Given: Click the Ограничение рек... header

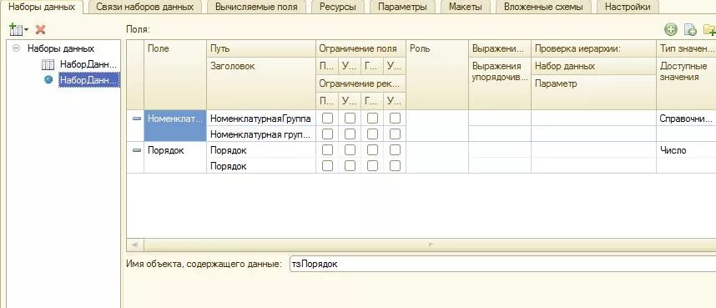Looking at the screenshot, I should [x=361, y=83].
